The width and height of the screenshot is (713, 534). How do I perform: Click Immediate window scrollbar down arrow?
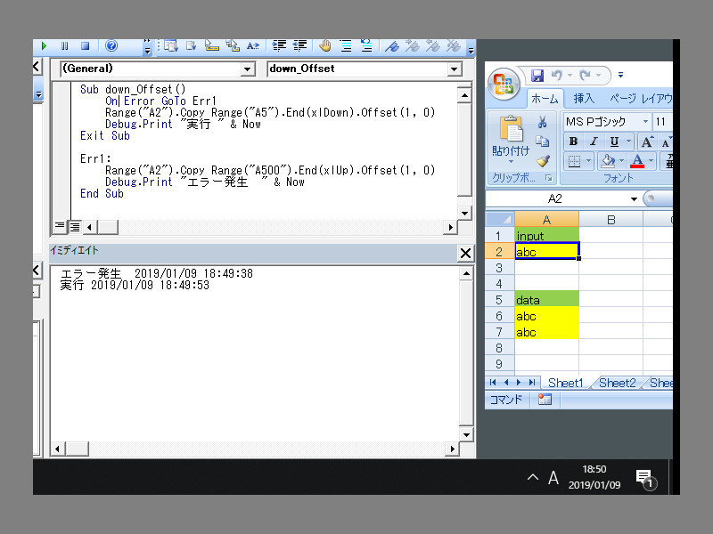pos(466,434)
